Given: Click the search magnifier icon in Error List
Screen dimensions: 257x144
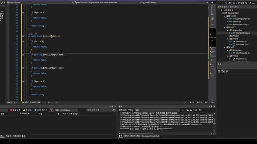Looking at the screenshot, I should coord(113,110).
